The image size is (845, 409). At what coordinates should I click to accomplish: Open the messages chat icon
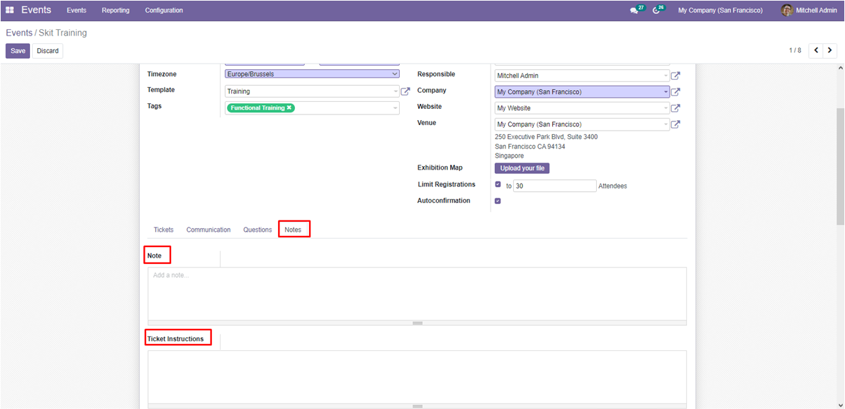point(634,10)
